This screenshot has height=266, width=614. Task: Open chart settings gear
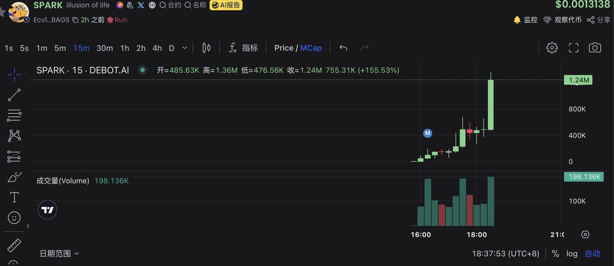pos(552,48)
